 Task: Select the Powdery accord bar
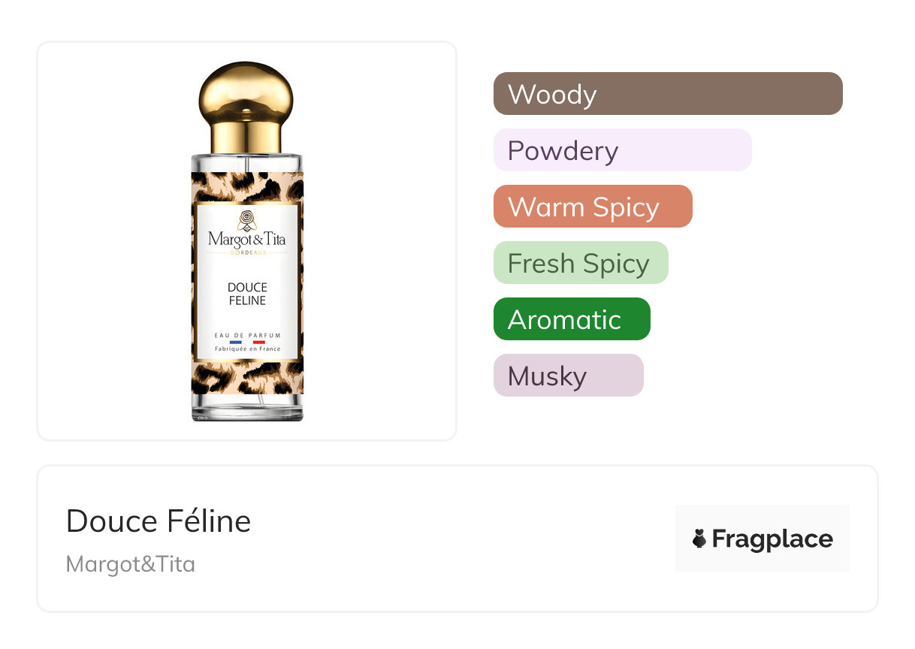click(622, 150)
